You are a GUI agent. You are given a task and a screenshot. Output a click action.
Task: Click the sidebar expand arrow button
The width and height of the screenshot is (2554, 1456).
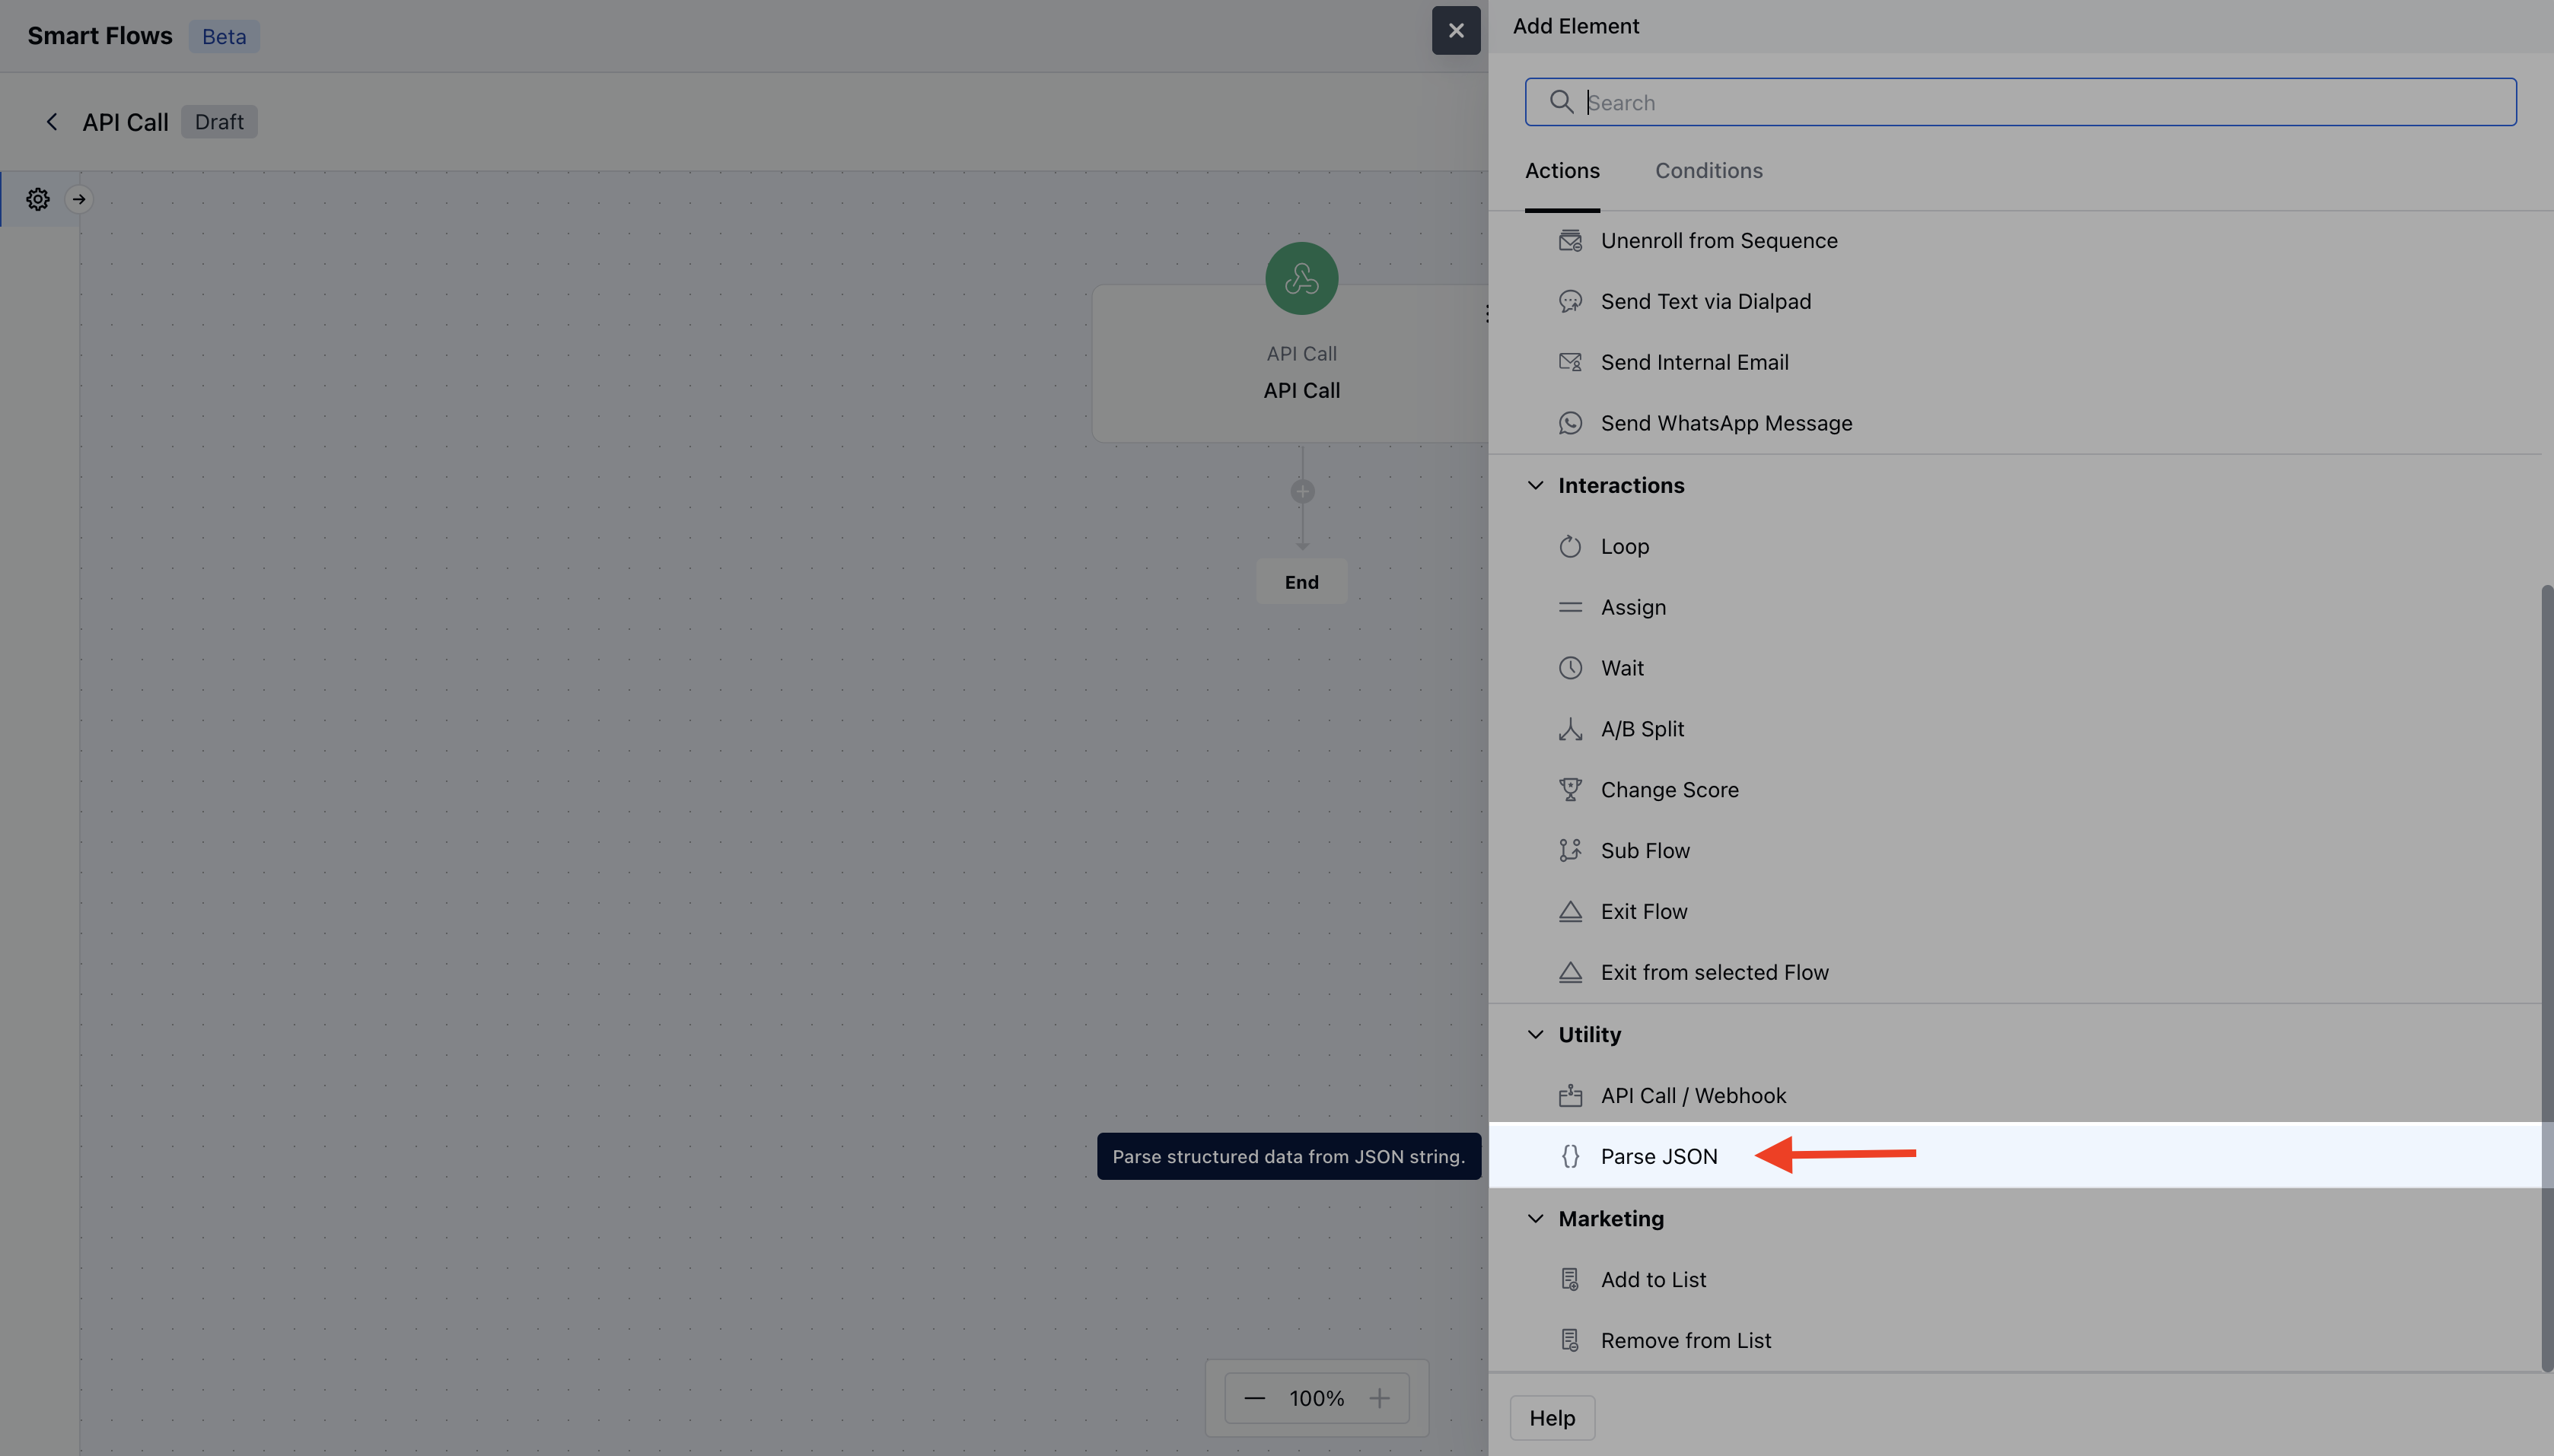click(x=79, y=199)
